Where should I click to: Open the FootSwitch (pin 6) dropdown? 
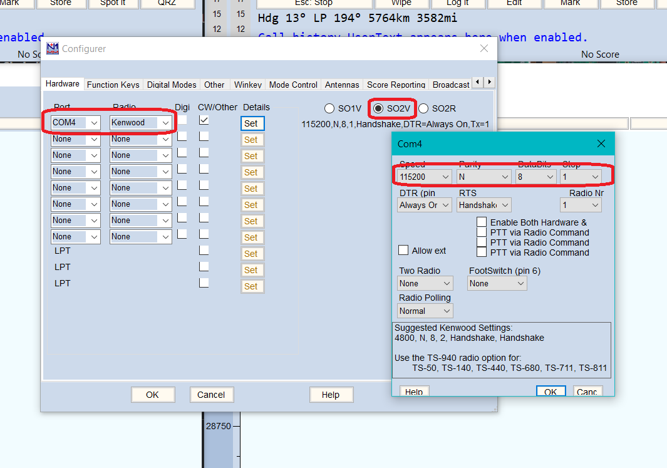click(497, 283)
